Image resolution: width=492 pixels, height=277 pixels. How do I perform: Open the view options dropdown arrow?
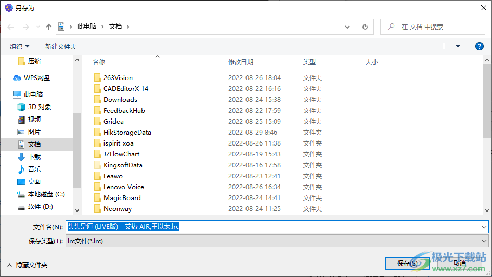click(458, 46)
